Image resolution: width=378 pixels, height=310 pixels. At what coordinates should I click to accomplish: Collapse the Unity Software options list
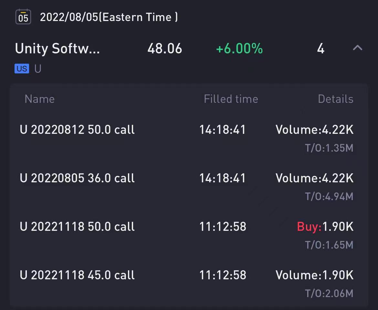358,48
